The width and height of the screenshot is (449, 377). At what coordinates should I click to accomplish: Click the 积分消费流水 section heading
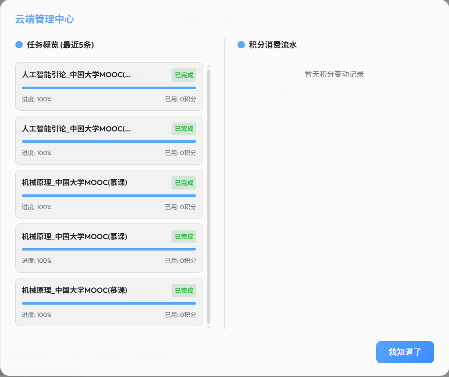pos(273,45)
